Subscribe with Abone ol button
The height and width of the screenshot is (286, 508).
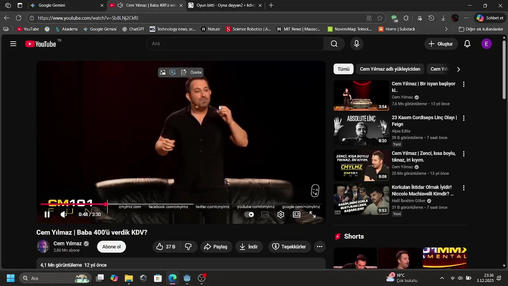pos(112,247)
